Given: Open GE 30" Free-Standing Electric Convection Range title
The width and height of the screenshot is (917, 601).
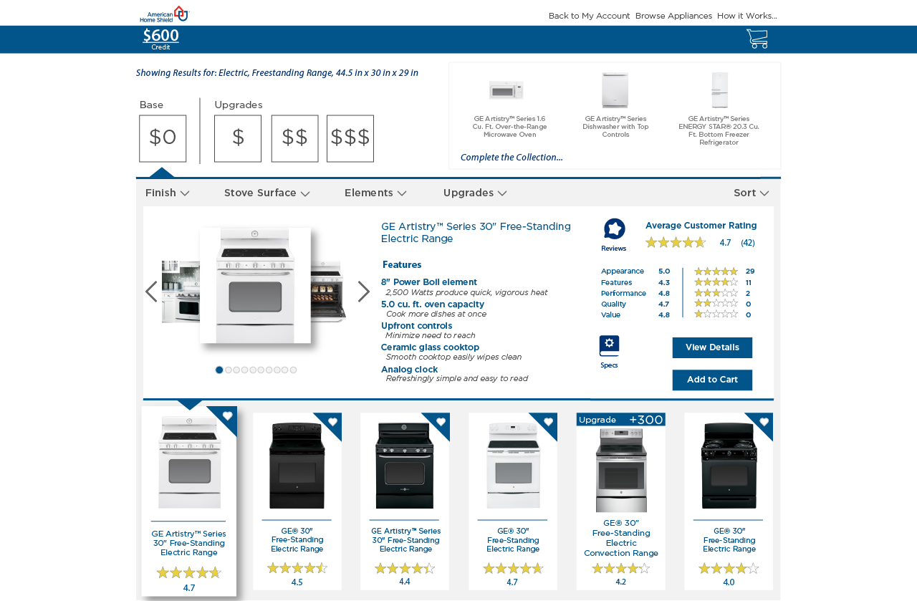Looking at the screenshot, I should pos(621,538).
